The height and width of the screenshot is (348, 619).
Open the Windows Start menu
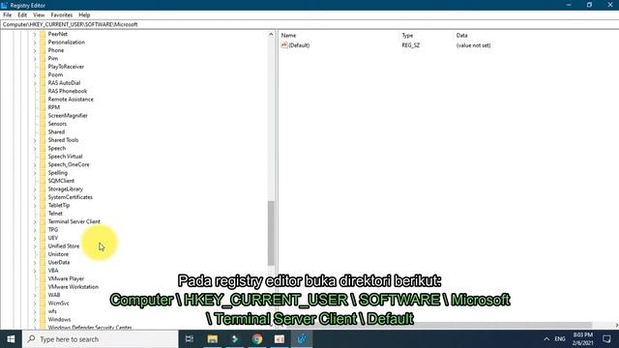pos(11,339)
